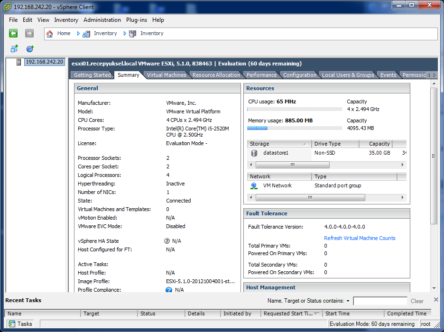This screenshot has height=332, width=444.
Task: Open the Administration menu
Action: point(102,20)
